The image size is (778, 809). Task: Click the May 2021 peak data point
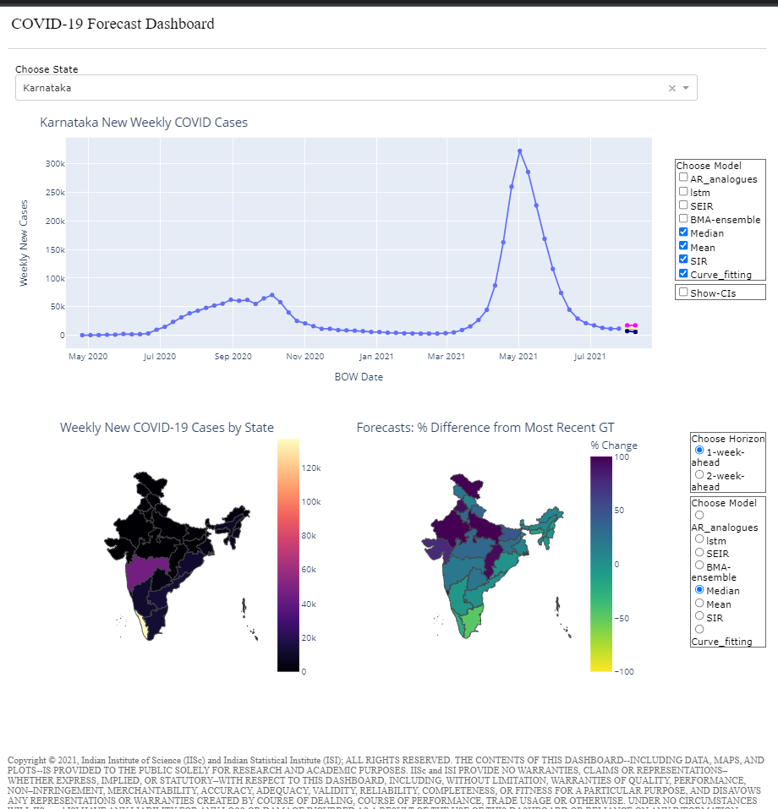tap(519, 151)
